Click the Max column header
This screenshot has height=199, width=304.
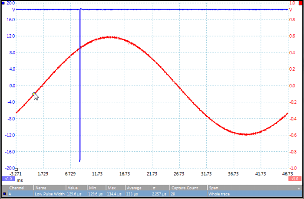tap(112, 188)
